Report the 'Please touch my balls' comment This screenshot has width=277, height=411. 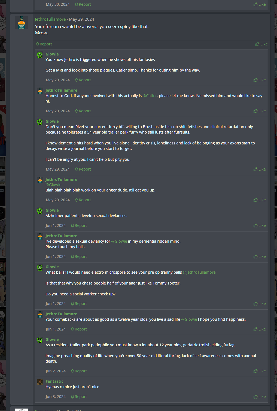pyautogui.click(x=79, y=257)
